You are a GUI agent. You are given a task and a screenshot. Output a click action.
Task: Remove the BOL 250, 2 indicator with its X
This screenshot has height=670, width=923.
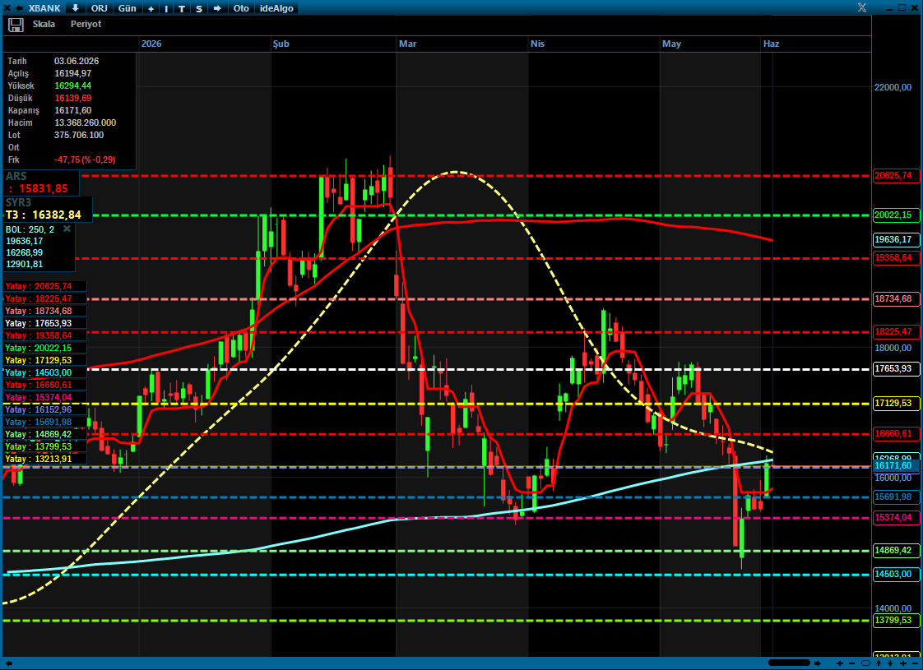point(67,229)
